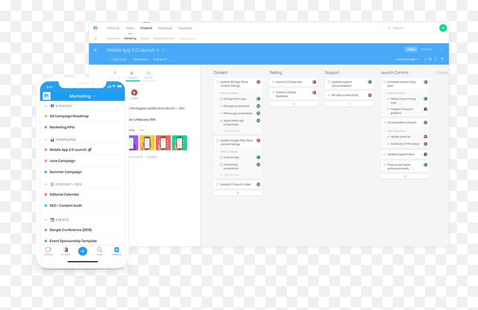Open the Sort by Manually dropdown
478x310 pixels.
tap(407, 59)
